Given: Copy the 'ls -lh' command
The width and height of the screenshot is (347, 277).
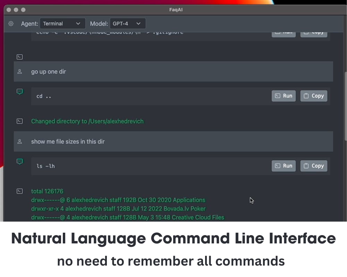Looking at the screenshot, I should pos(314,166).
